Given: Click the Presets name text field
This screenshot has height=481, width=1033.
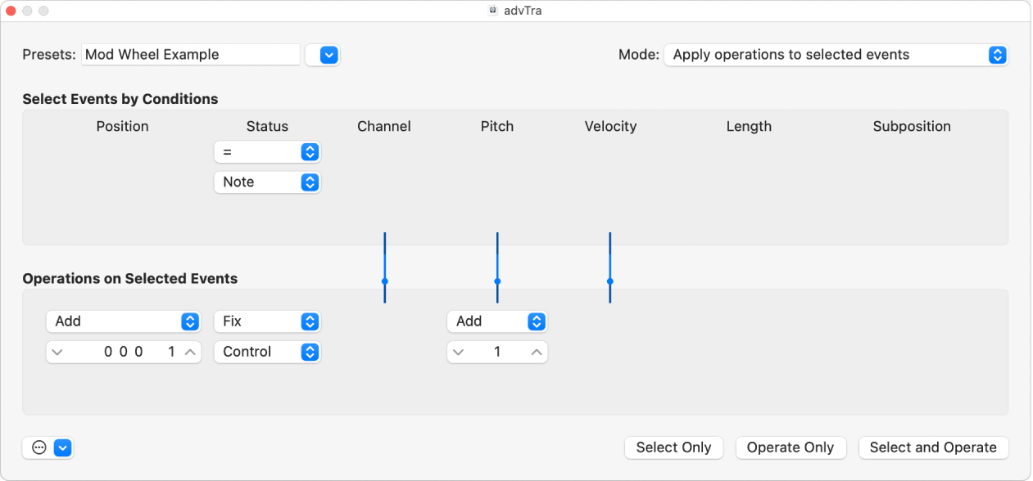Looking at the screenshot, I should coord(190,55).
